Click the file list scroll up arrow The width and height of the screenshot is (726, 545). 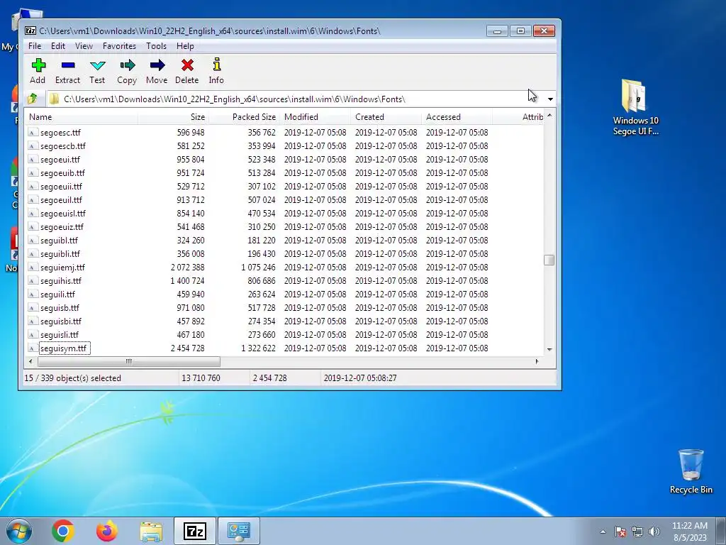click(549, 116)
